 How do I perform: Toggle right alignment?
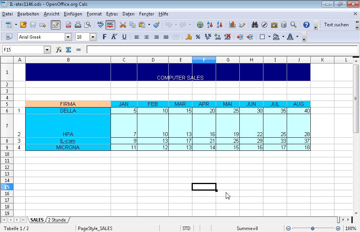pos(156,37)
